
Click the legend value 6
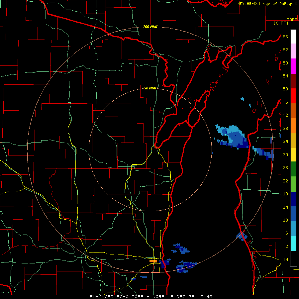287,233
